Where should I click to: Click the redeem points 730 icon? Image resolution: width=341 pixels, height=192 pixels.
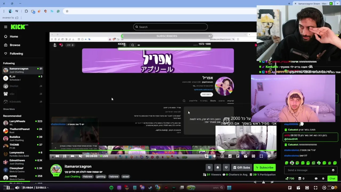pyautogui.click(x=290, y=179)
